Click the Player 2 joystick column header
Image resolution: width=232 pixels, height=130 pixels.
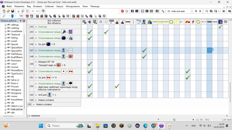tap(122, 22)
